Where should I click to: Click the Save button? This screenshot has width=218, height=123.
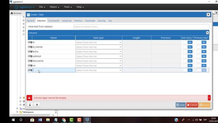[x=181, y=105]
